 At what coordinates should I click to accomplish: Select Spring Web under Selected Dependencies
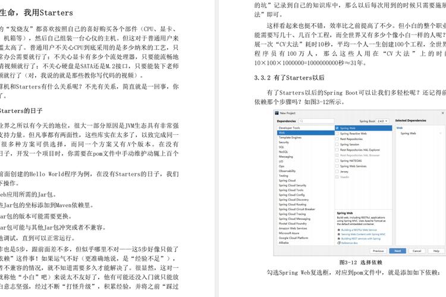tap(408, 134)
